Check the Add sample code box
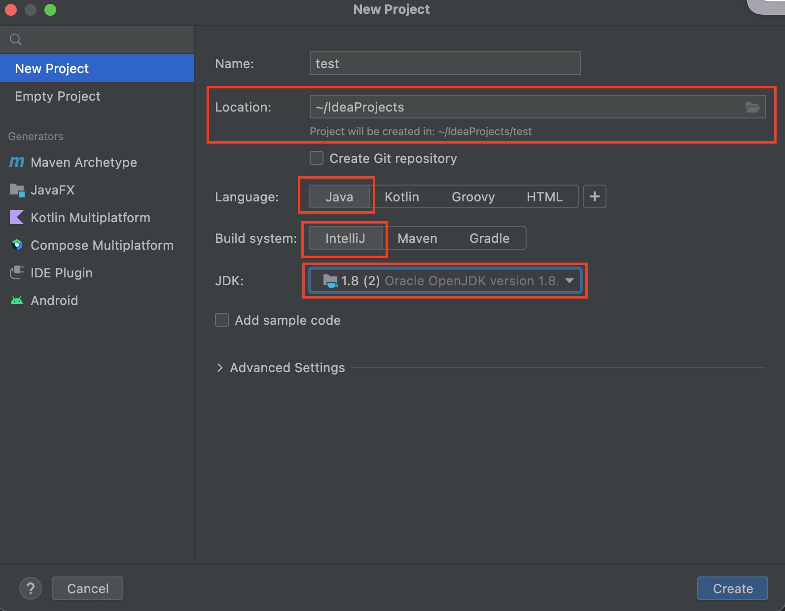 [x=222, y=320]
